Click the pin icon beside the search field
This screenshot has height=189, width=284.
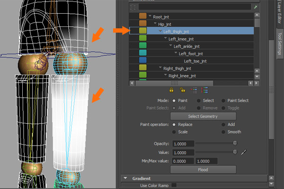(x=256, y=8)
